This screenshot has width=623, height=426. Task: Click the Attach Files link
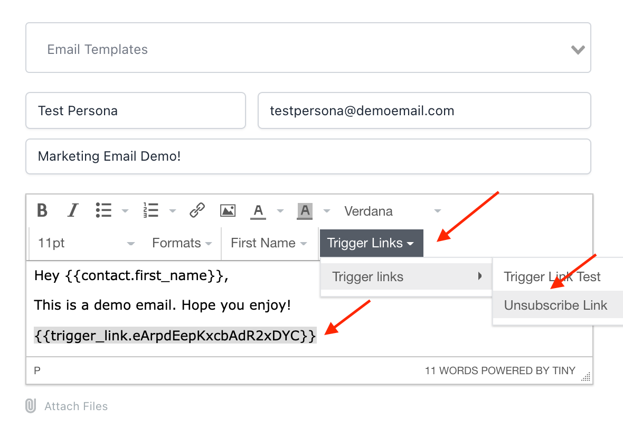coord(76,406)
